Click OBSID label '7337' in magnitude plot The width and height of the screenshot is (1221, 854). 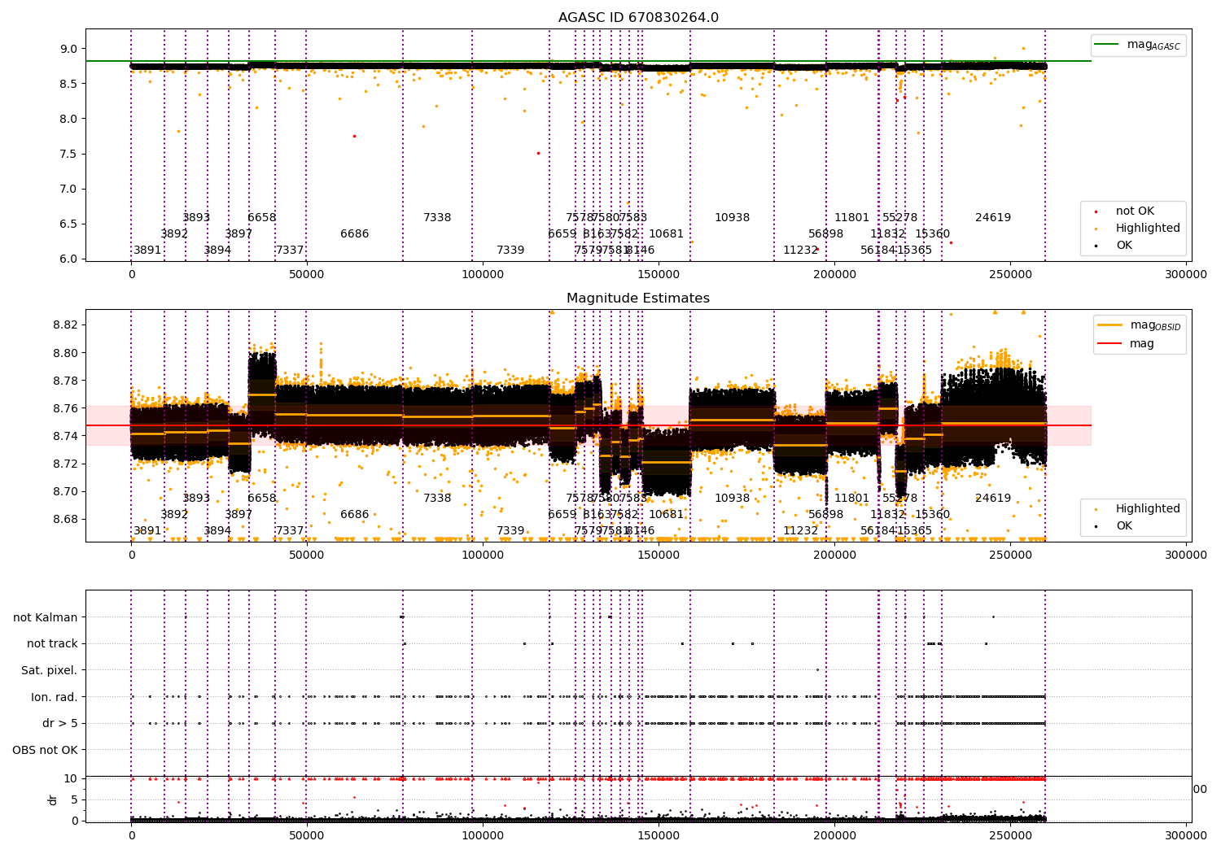click(290, 530)
